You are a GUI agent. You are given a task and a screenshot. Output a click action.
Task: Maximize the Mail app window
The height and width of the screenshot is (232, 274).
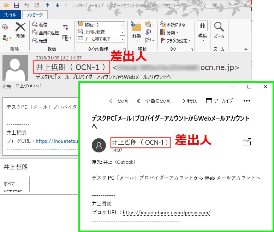(249, 87)
